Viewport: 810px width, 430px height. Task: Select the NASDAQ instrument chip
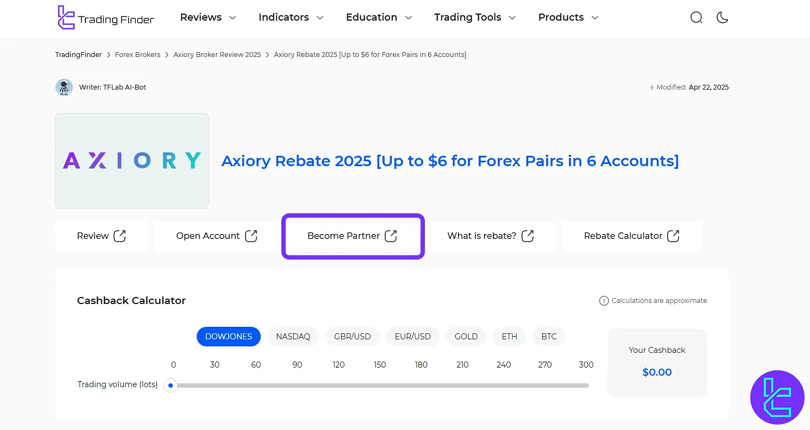click(293, 337)
